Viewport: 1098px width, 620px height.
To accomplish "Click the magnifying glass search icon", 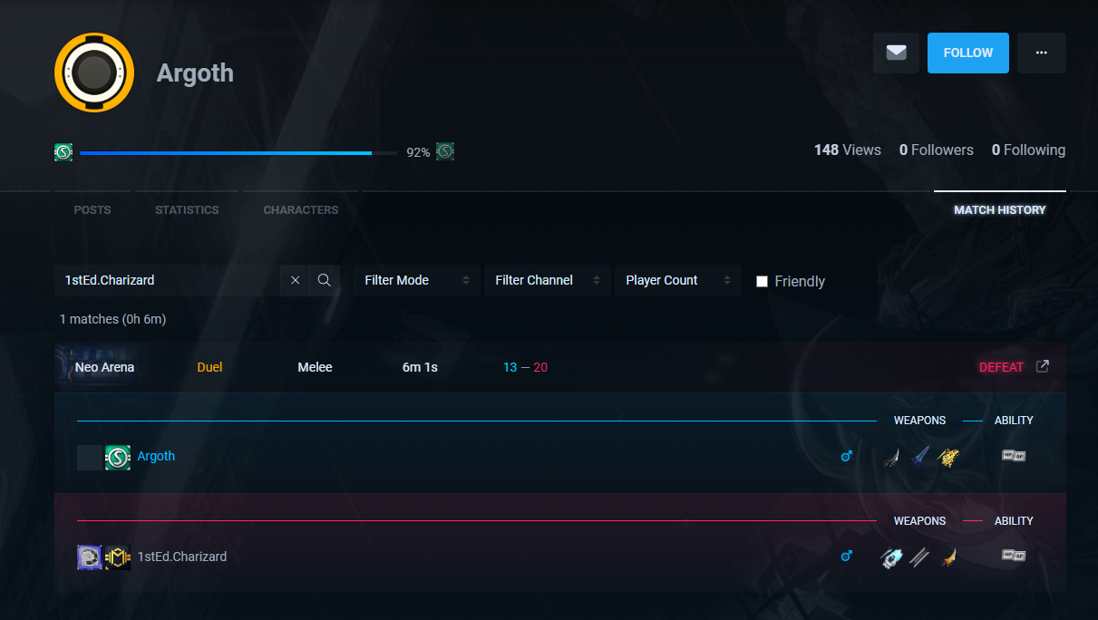I will (325, 281).
